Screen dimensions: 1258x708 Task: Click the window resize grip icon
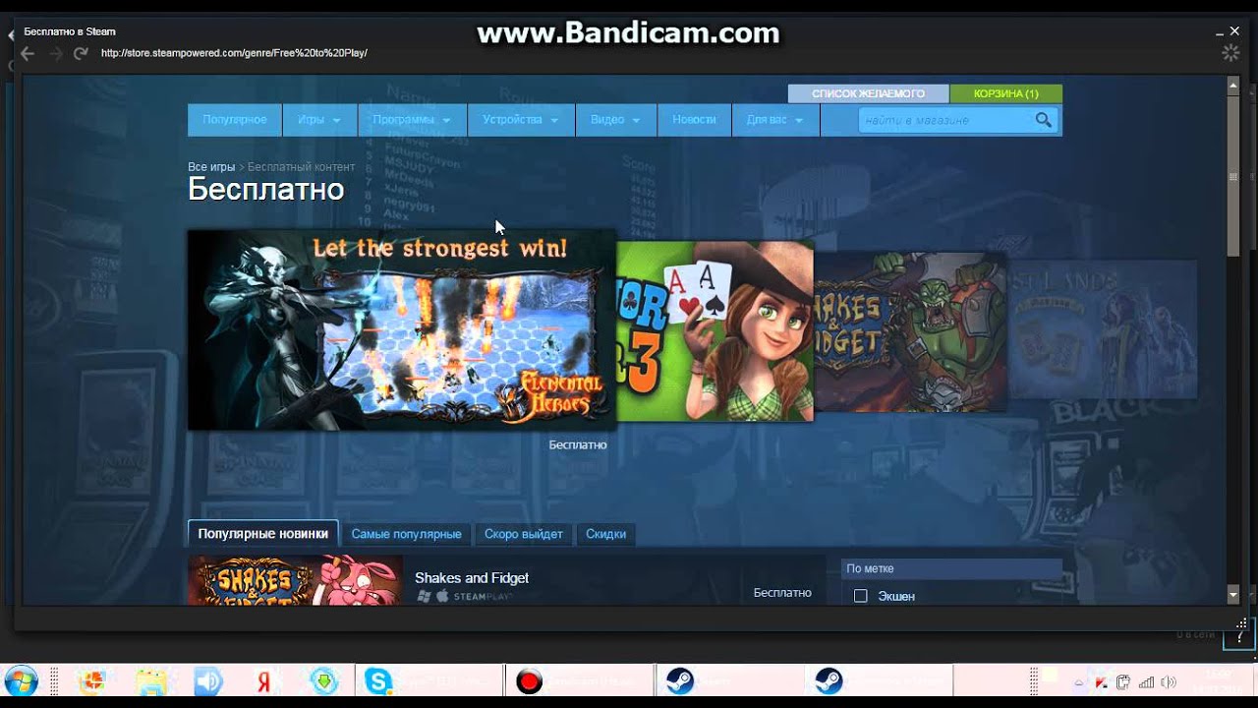tap(1240, 622)
